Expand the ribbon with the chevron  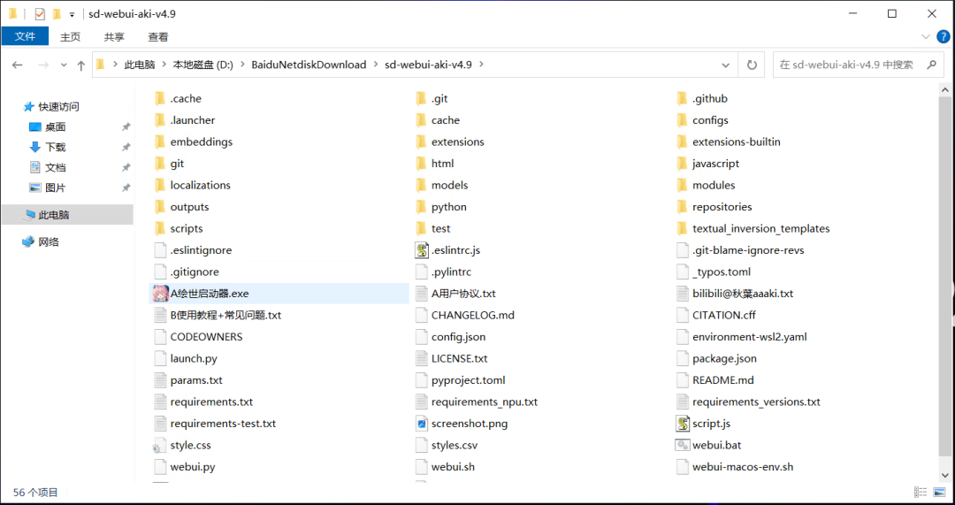pos(926,37)
